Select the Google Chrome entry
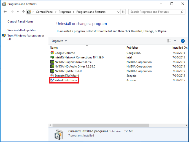 tap(65, 53)
